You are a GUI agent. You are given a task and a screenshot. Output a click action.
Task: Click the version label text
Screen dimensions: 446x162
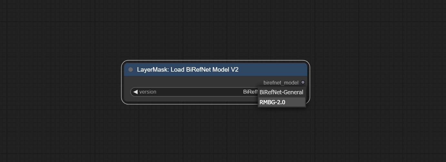pos(148,92)
